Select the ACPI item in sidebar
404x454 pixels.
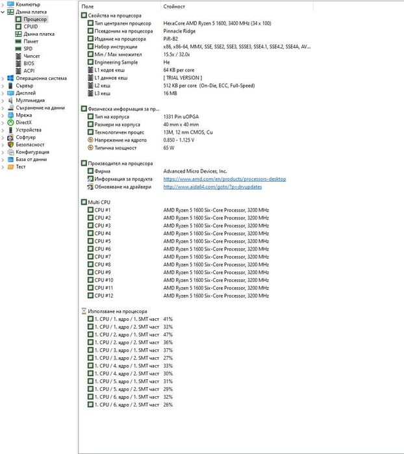(x=29, y=71)
